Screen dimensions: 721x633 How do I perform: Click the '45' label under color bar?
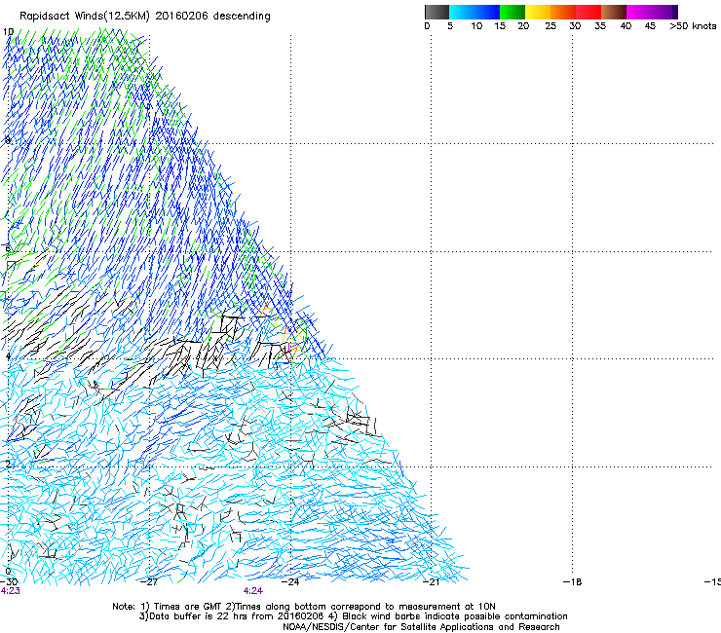(x=650, y=26)
